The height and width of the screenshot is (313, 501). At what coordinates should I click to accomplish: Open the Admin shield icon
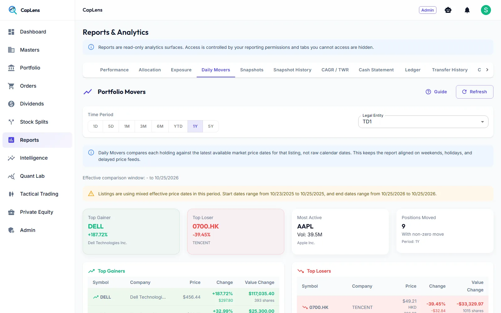[11, 230]
